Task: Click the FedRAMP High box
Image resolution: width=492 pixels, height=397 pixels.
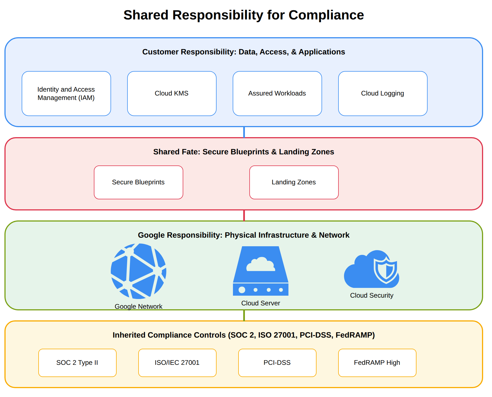Action: click(377, 363)
